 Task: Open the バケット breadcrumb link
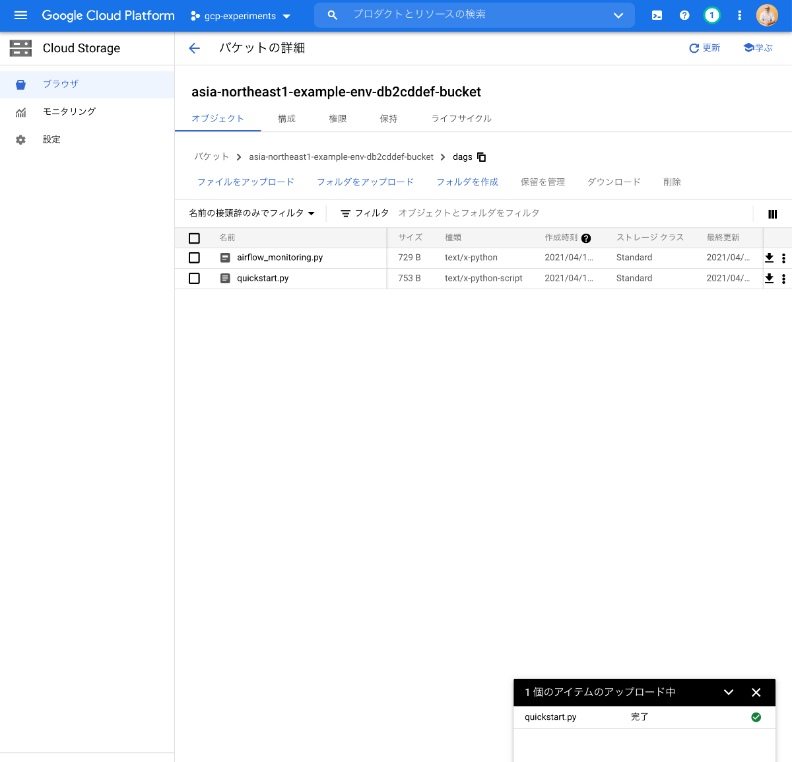click(211, 156)
